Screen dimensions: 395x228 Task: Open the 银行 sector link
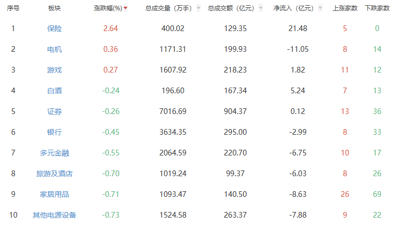(54, 132)
